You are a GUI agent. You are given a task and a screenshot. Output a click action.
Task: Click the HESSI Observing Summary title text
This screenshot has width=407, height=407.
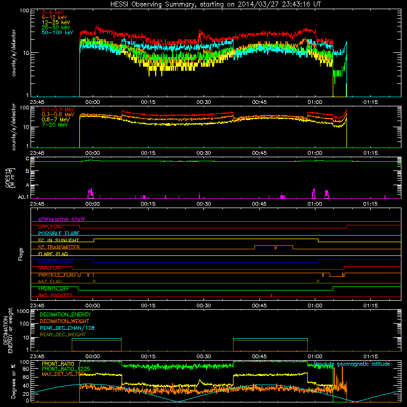point(215,4)
